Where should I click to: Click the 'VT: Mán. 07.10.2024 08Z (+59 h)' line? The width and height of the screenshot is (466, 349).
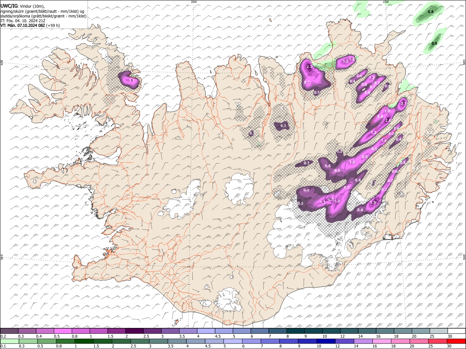click(30, 25)
